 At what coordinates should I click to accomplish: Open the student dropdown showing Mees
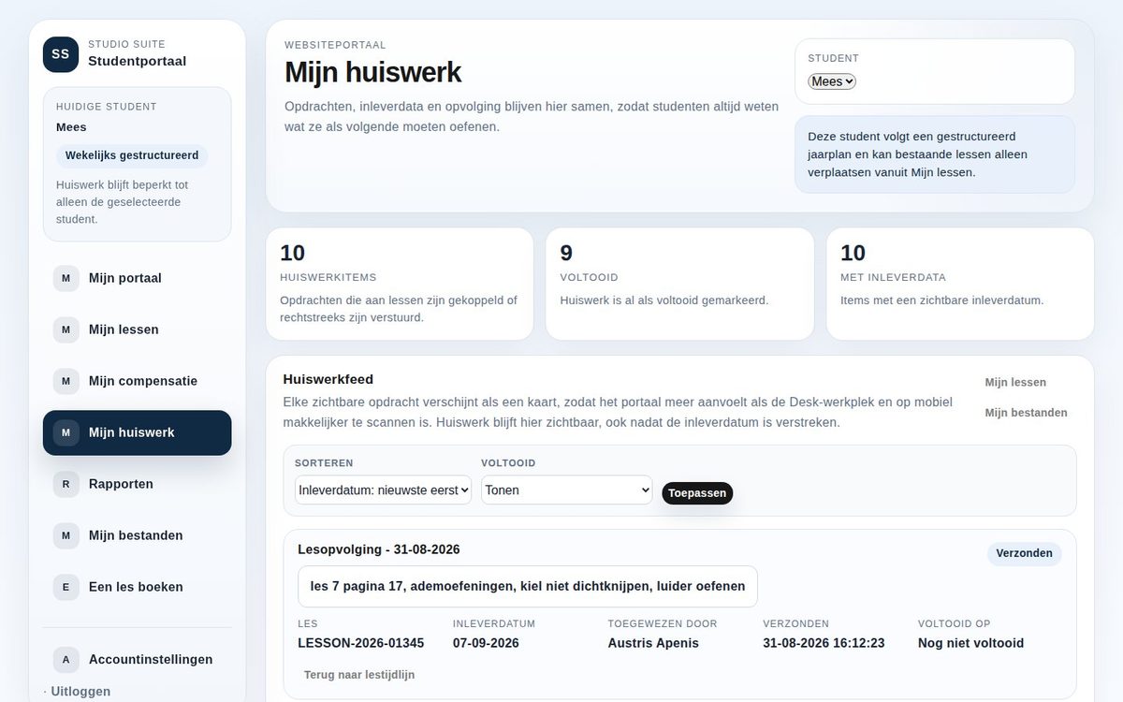pyautogui.click(x=832, y=81)
